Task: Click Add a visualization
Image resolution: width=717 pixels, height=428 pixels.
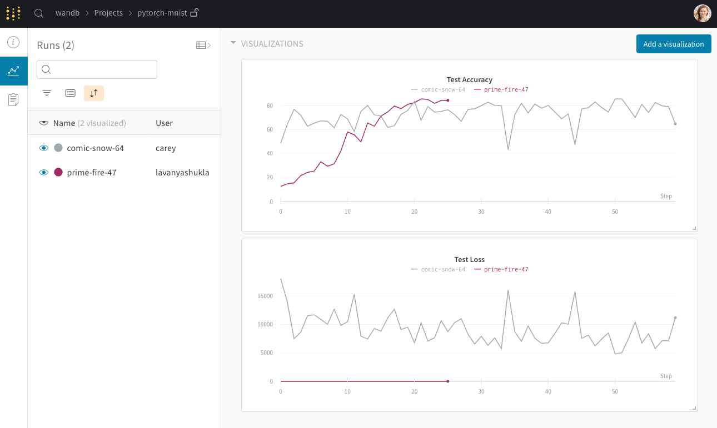Action: (x=674, y=44)
